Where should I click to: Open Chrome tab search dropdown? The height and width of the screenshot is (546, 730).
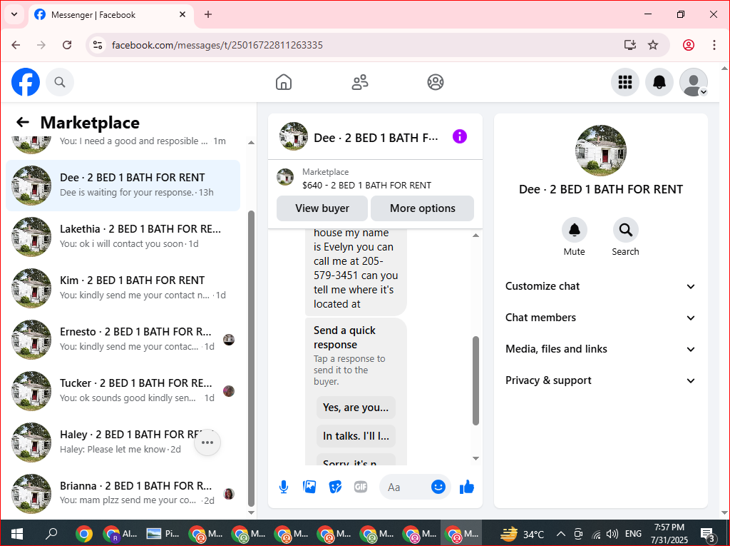click(x=14, y=14)
